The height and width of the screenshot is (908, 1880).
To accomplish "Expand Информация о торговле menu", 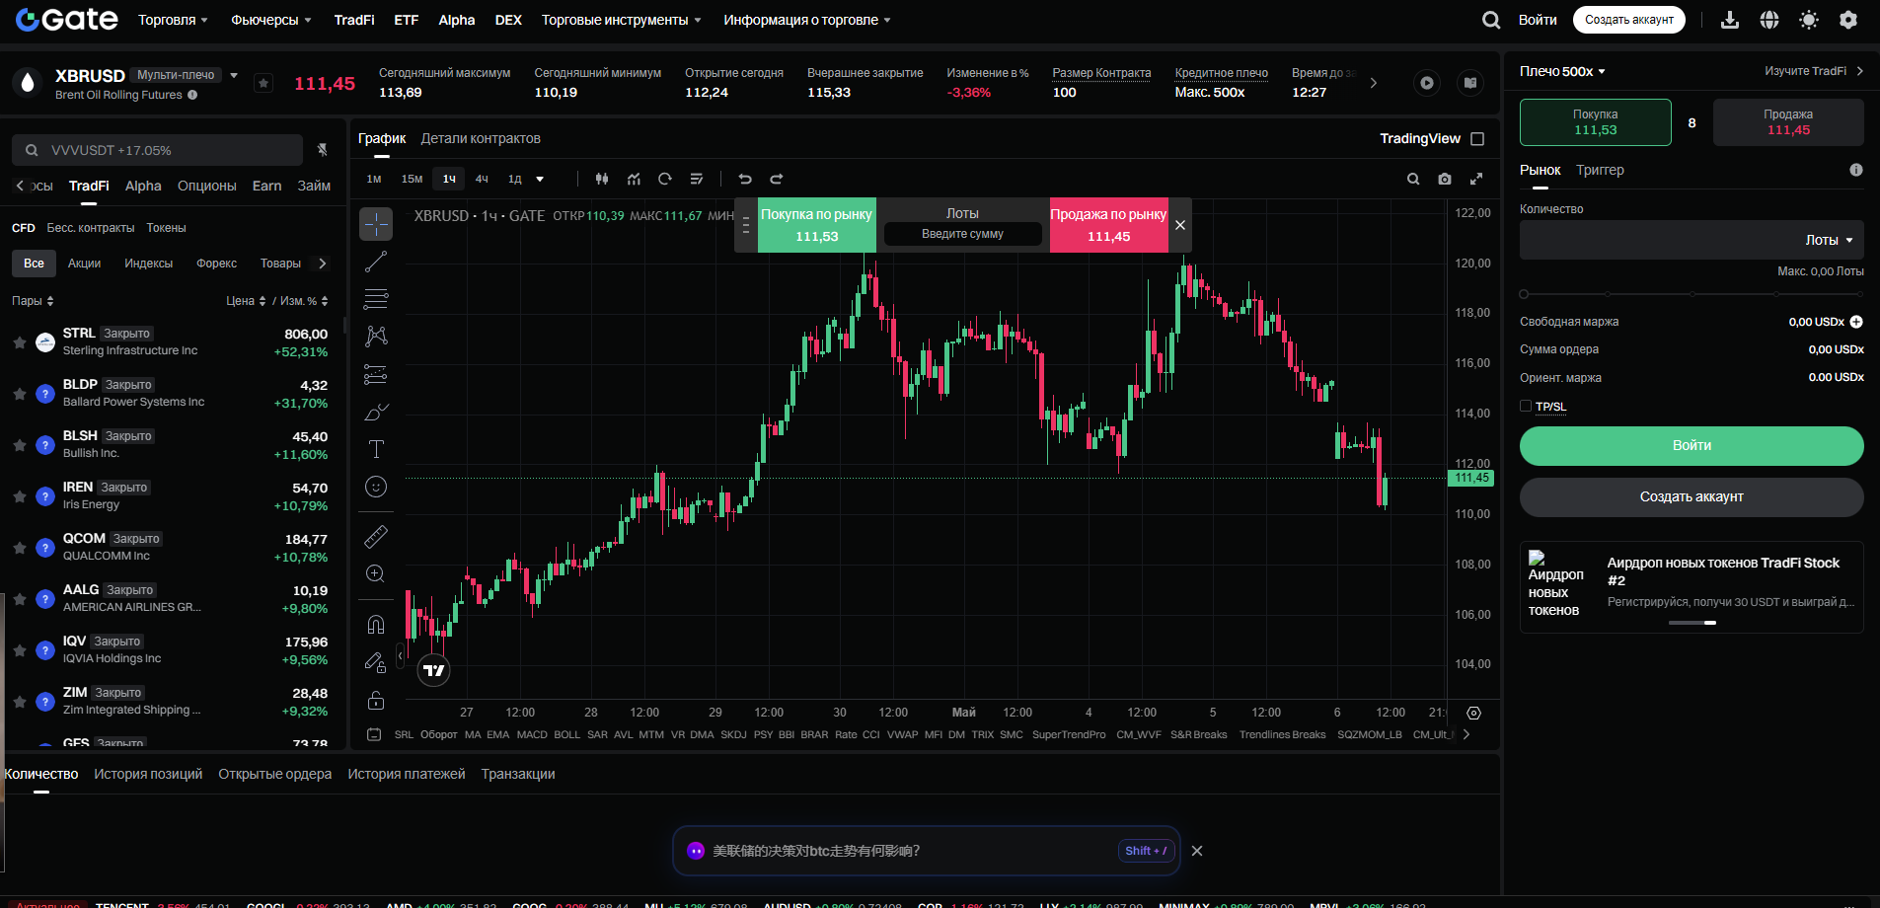I will pyautogui.click(x=807, y=20).
